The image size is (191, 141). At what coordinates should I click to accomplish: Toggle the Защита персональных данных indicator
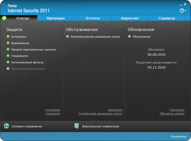(8, 49)
